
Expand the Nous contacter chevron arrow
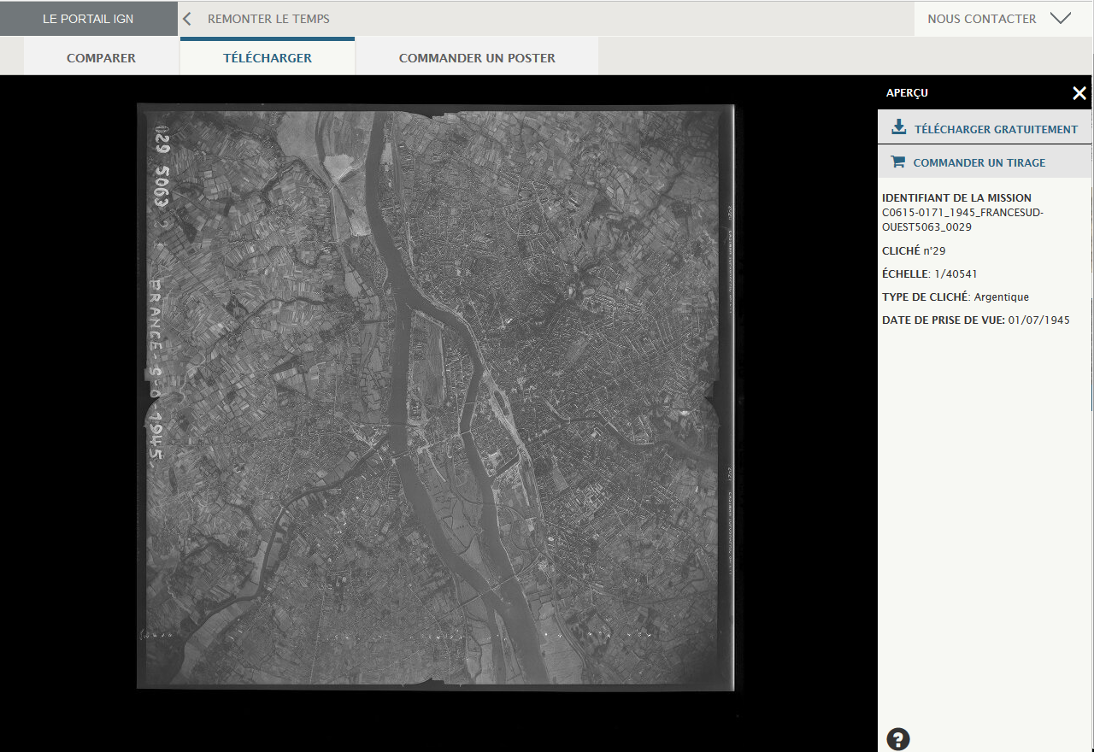tap(1061, 19)
